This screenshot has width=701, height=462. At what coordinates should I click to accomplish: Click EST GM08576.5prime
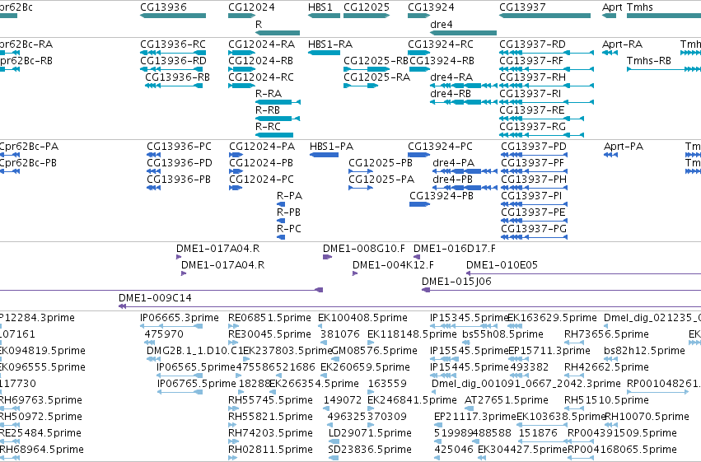pyautogui.click(x=374, y=351)
